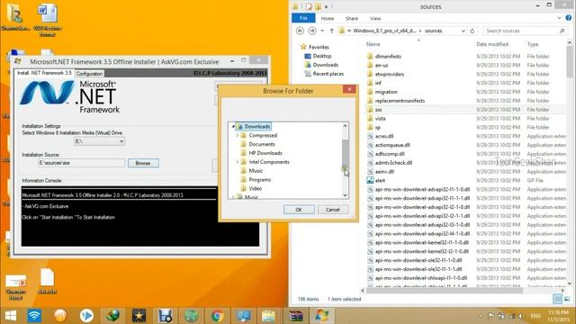The image size is (576, 324).
Task: Launch Google Chrome from the taskbar
Action: pyautogui.click(x=217, y=316)
